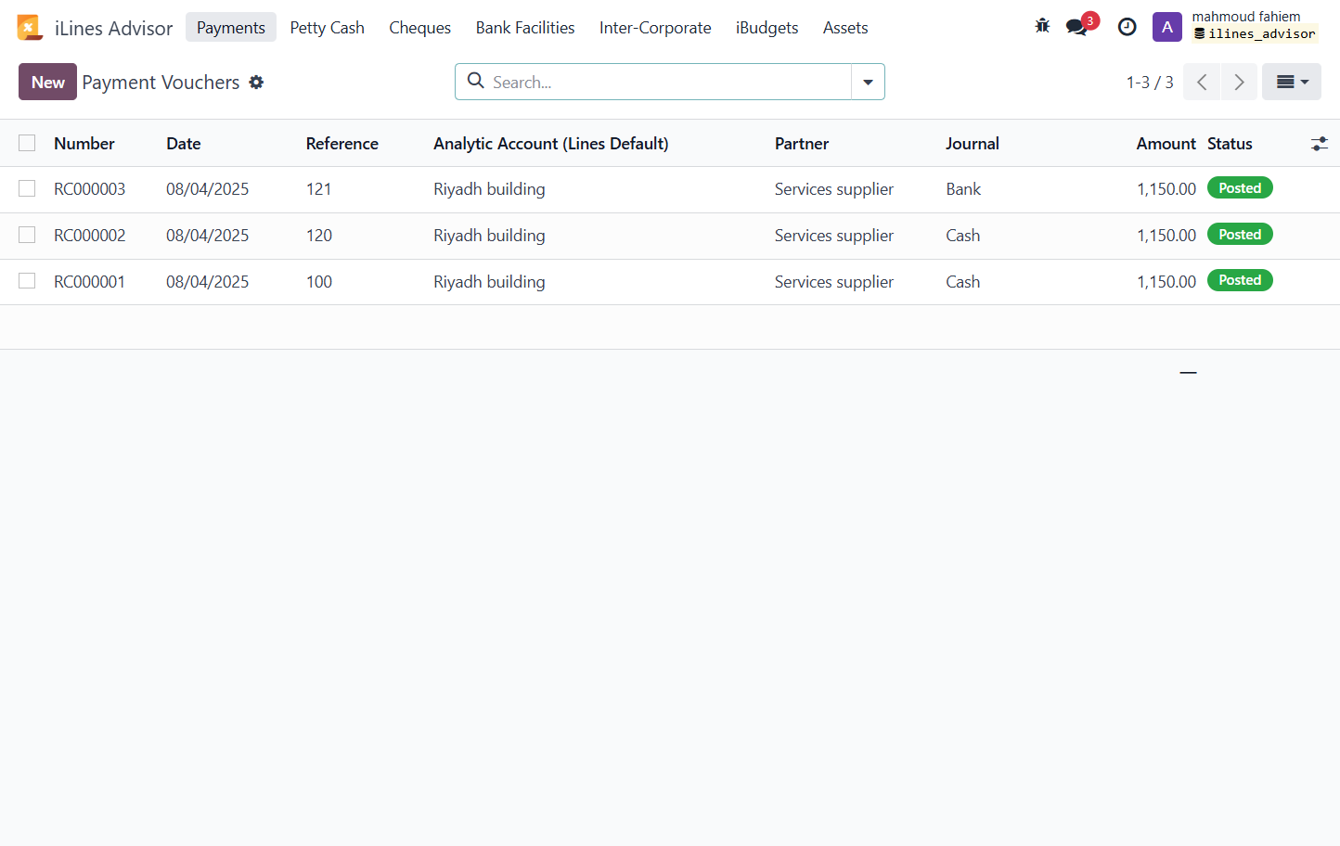The image size is (1340, 846).
Task: Click the iLines Advisor app title
Action: [113, 28]
